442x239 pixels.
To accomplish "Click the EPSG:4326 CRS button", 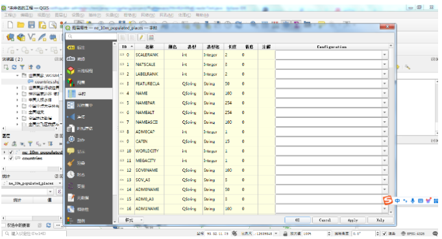I will tap(413, 233).
